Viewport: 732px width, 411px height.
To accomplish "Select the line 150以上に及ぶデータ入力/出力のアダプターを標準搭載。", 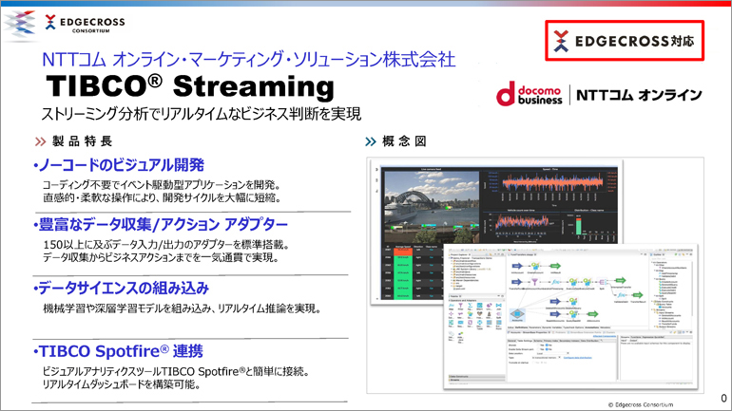I will click(166, 245).
